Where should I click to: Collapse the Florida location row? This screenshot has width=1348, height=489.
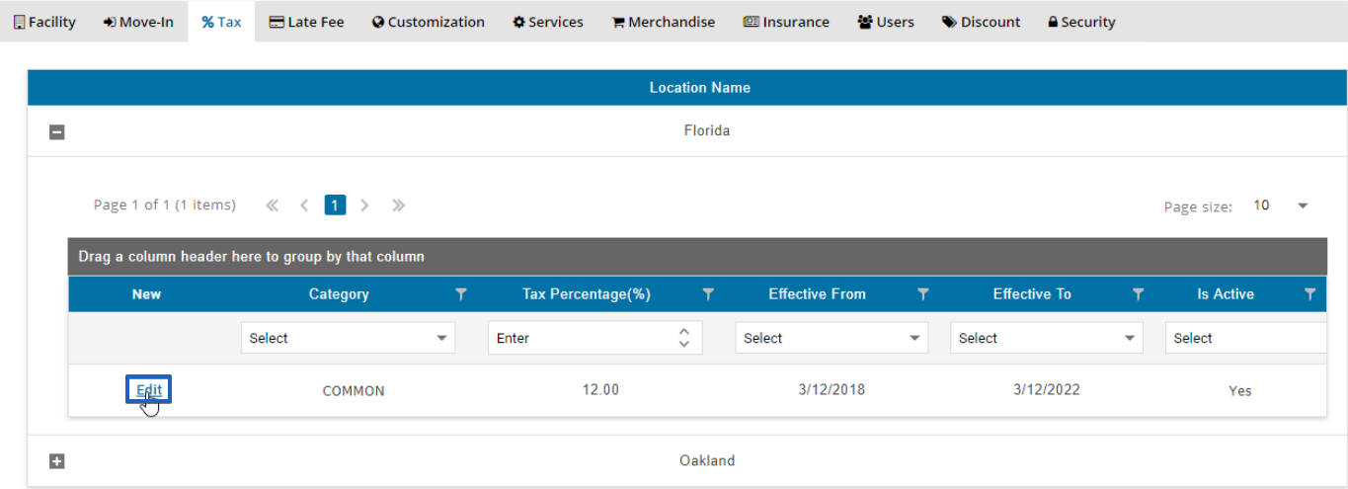pyautogui.click(x=57, y=131)
